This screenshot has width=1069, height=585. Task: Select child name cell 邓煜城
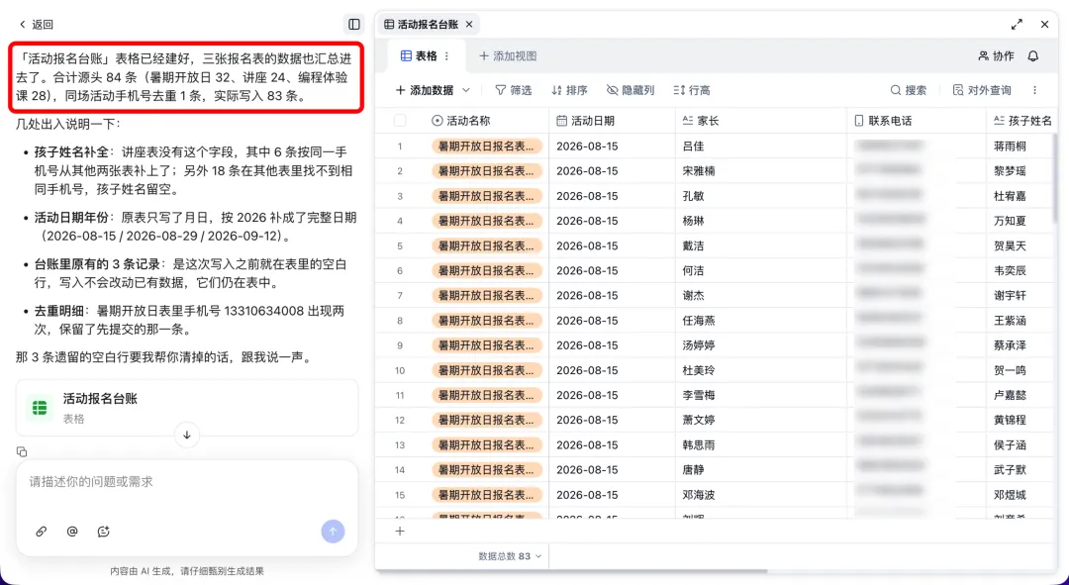coord(1021,494)
